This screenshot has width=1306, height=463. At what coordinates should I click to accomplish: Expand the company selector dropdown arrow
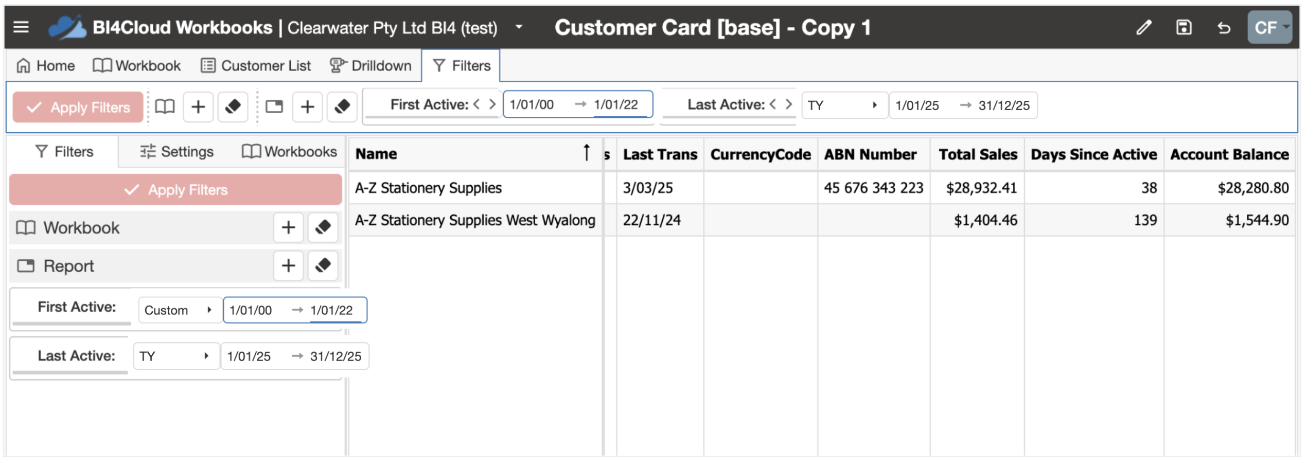(519, 27)
